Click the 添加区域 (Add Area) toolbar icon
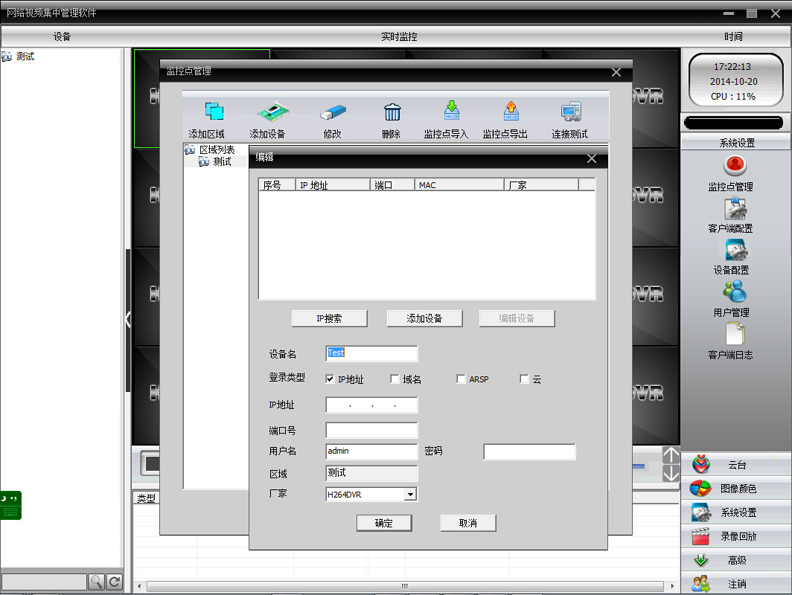Image resolution: width=792 pixels, height=595 pixels. coord(214,112)
